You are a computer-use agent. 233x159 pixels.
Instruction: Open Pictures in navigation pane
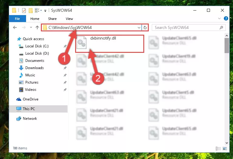(x=32, y=82)
